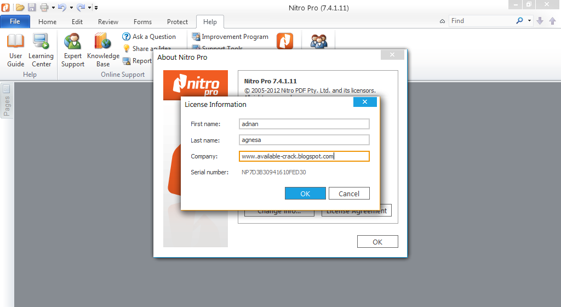The height and width of the screenshot is (307, 561).
Task: Open the Find options dropdown arrow
Action: [x=530, y=21]
